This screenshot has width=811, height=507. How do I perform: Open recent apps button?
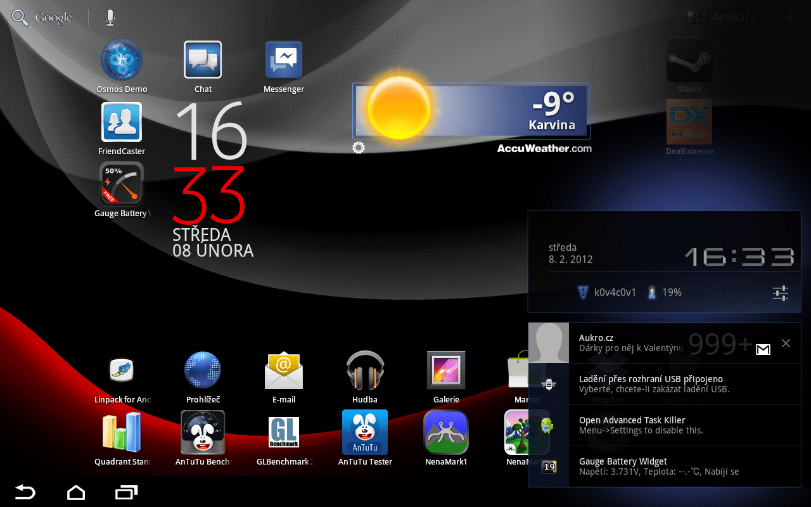(127, 492)
